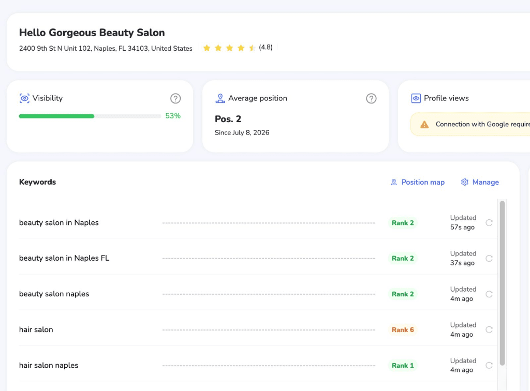The image size is (530, 391).
Task: Click the Average position help question mark icon
Action: (371, 99)
